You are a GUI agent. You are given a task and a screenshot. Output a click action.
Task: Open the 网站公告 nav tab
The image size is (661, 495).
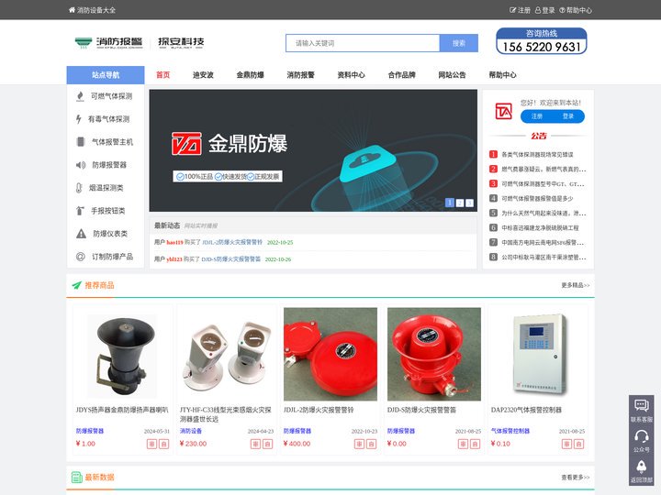click(452, 75)
